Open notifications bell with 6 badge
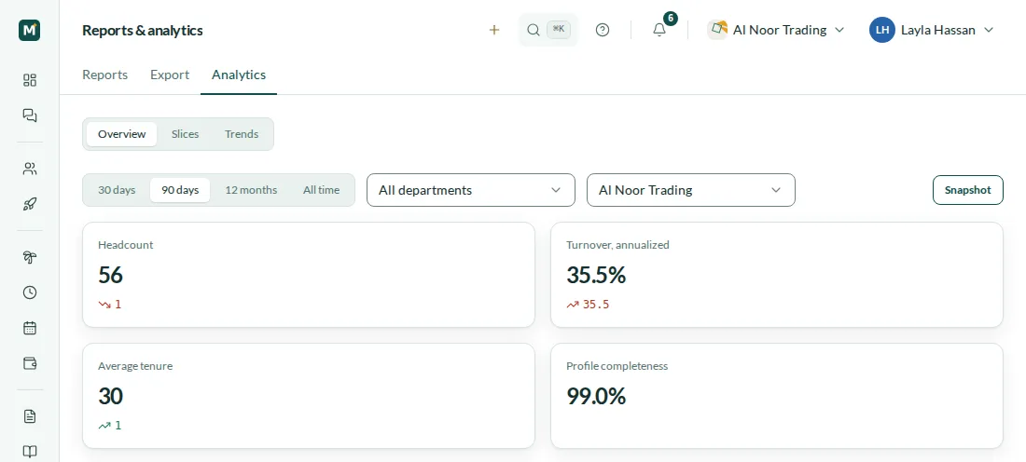Viewport: 1026px width, 462px height. click(659, 30)
